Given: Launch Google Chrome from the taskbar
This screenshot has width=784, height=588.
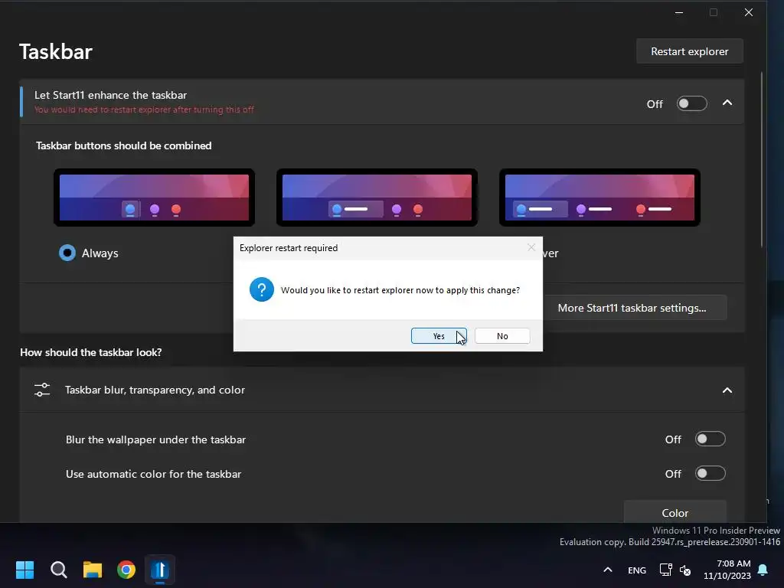Looking at the screenshot, I should point(126,570).
